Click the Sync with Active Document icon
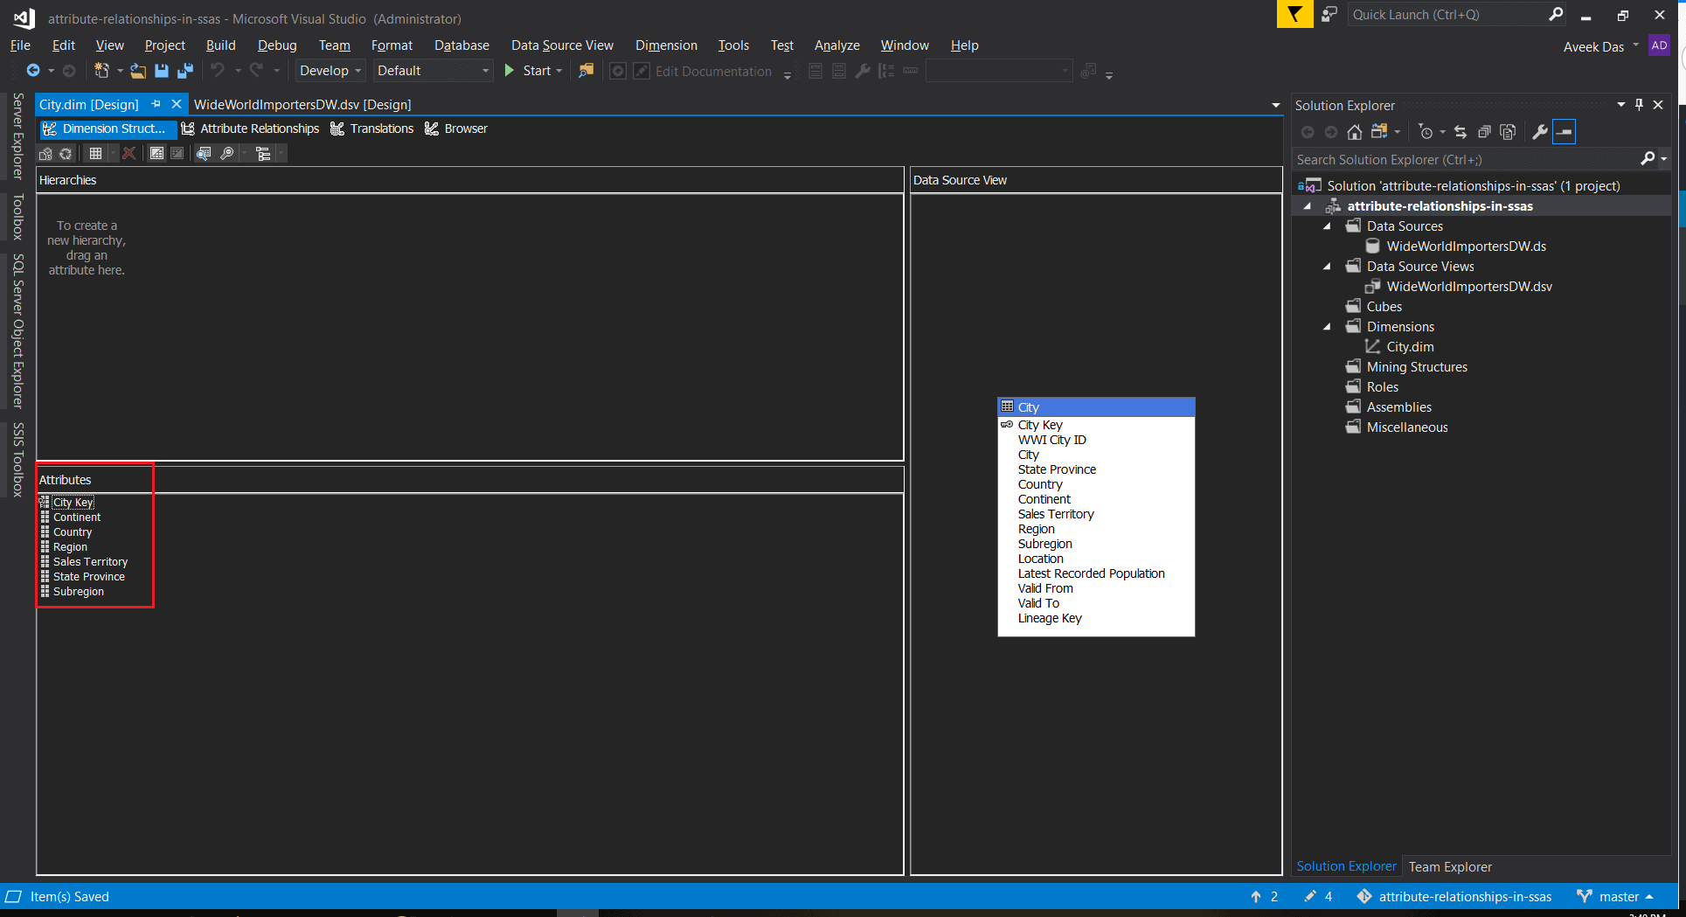Image resolution: width=1686 pixels, height=917 pixels. 1460,132
